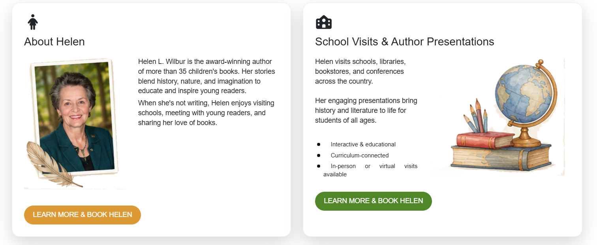Click the person icon above About Helen
This screenshot has width=597, height=245.
point(33,22)
